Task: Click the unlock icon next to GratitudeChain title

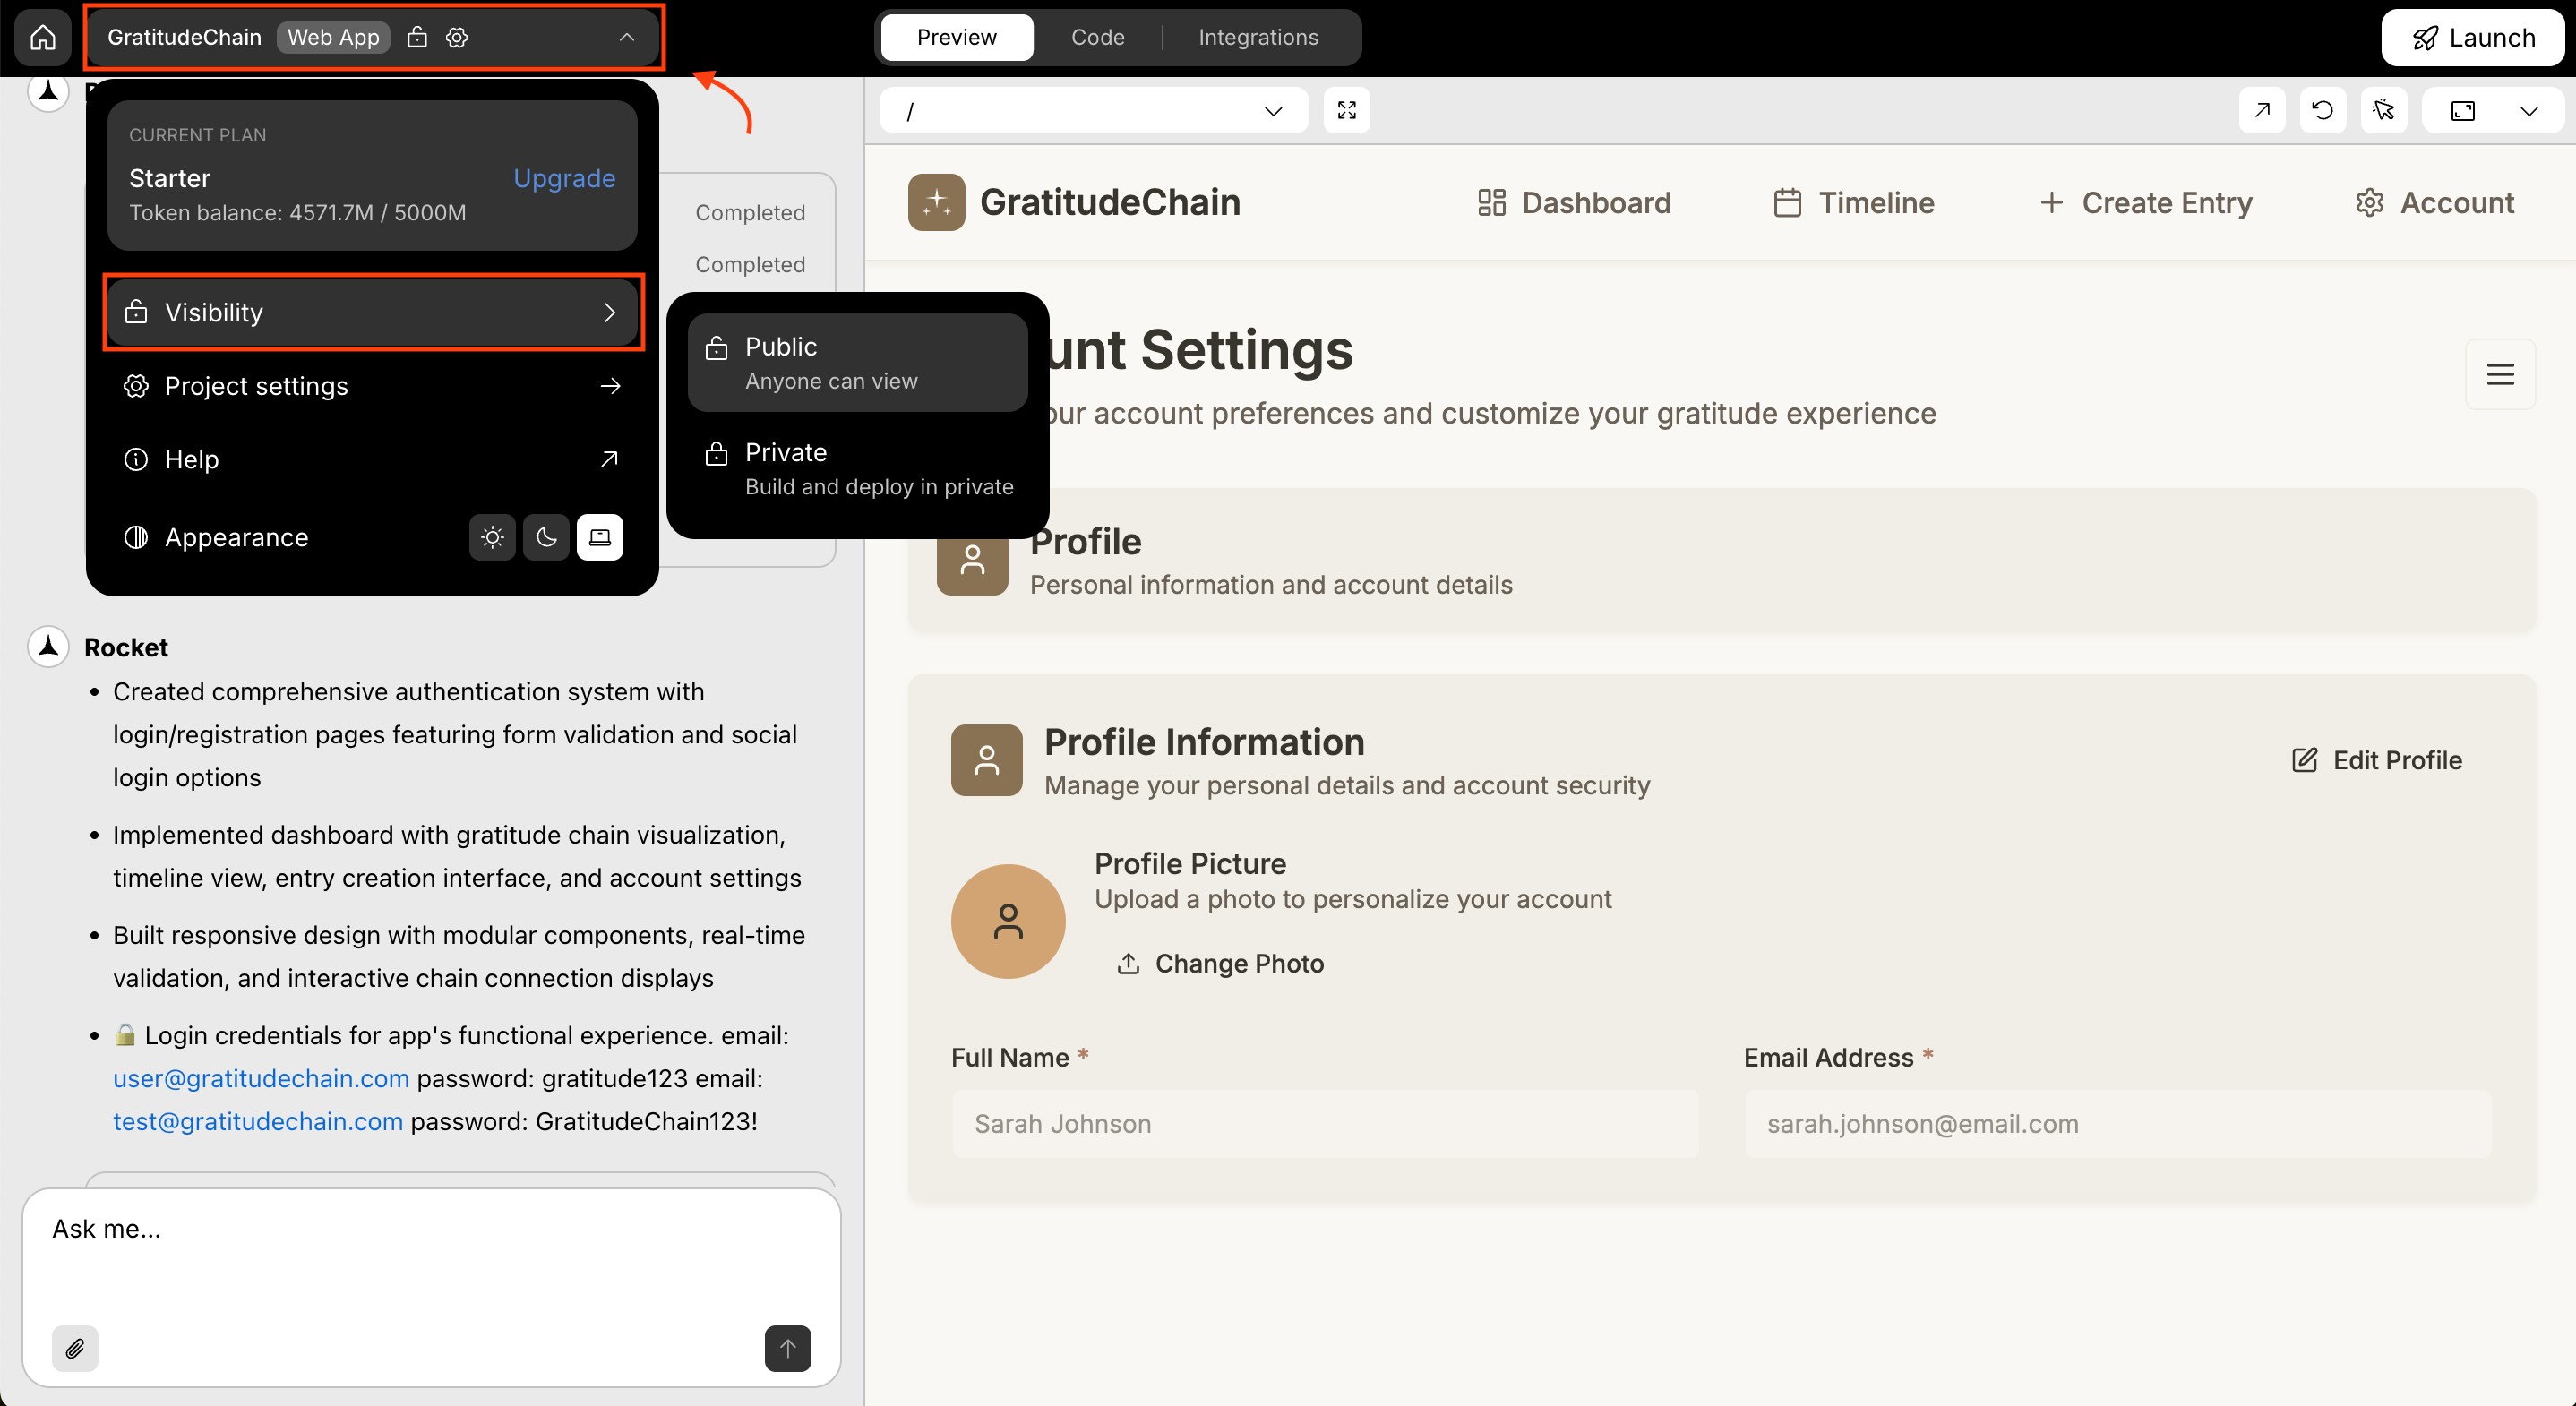Action: 417,37
